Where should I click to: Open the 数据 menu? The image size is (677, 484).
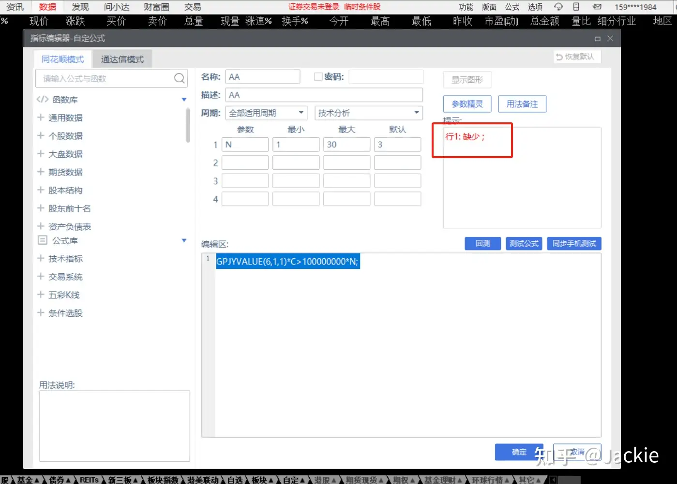[47, 7]
